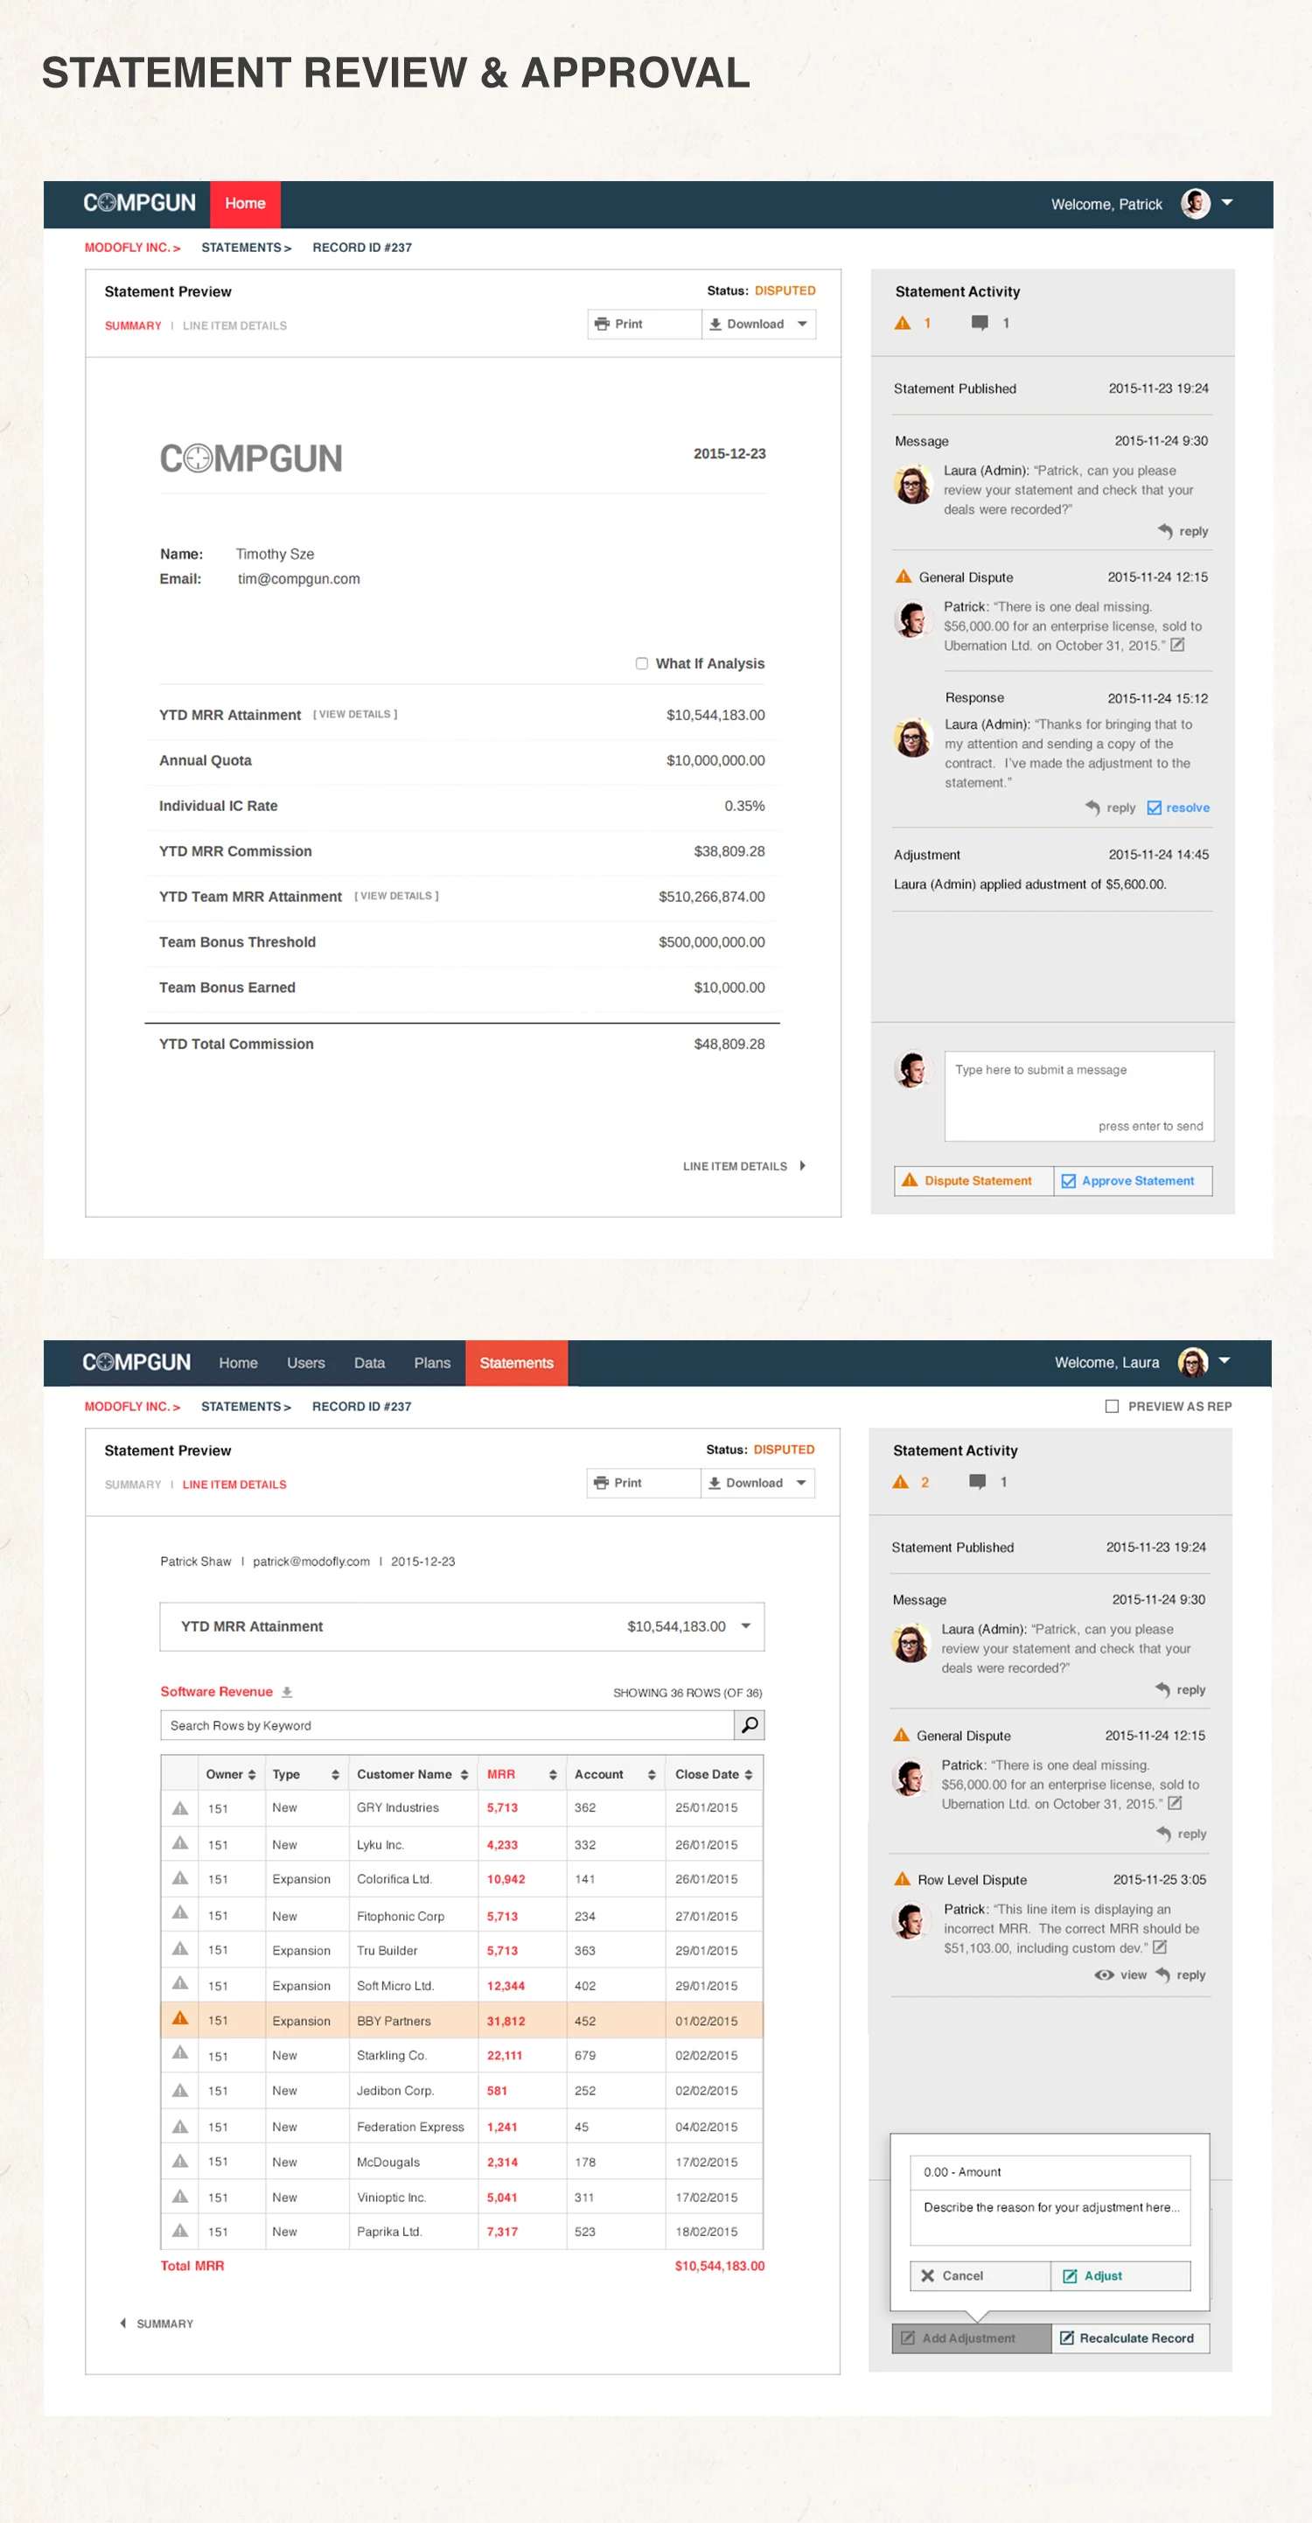The width and height of the screenshot is (1312, 2523).
Task: Enable the What If Analysis checkbox
Action: click(x=641, y=663)
